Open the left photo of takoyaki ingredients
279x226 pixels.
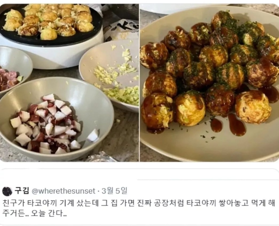(69, 83)
